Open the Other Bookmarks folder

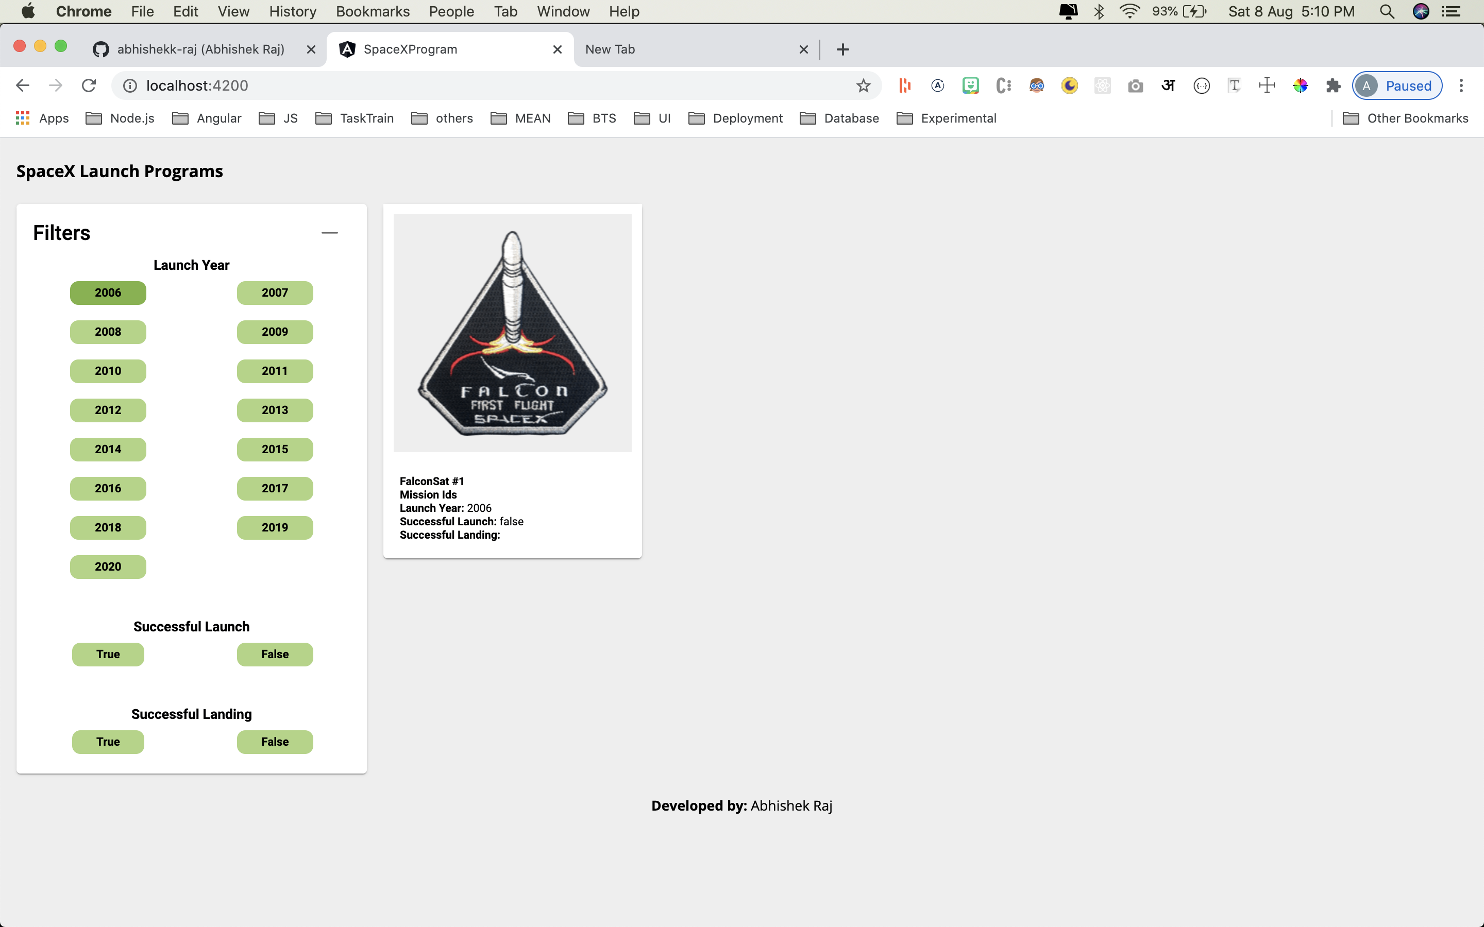click(1406, 118)
